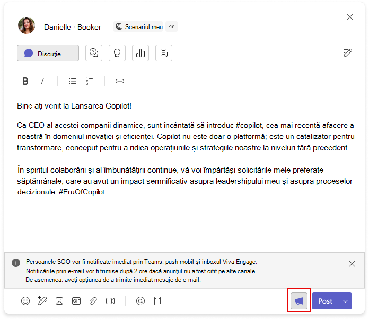The width and height of the screenshot is (369, 320).
Task: Open the AI rewrite sparkle pencil tool
Action: tap(42, 301)
